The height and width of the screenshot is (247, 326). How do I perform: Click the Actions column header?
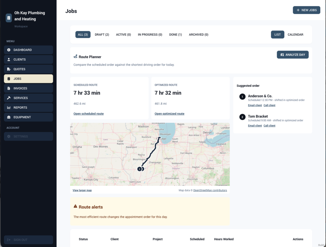pyautogui.click(x=298, y=239)
